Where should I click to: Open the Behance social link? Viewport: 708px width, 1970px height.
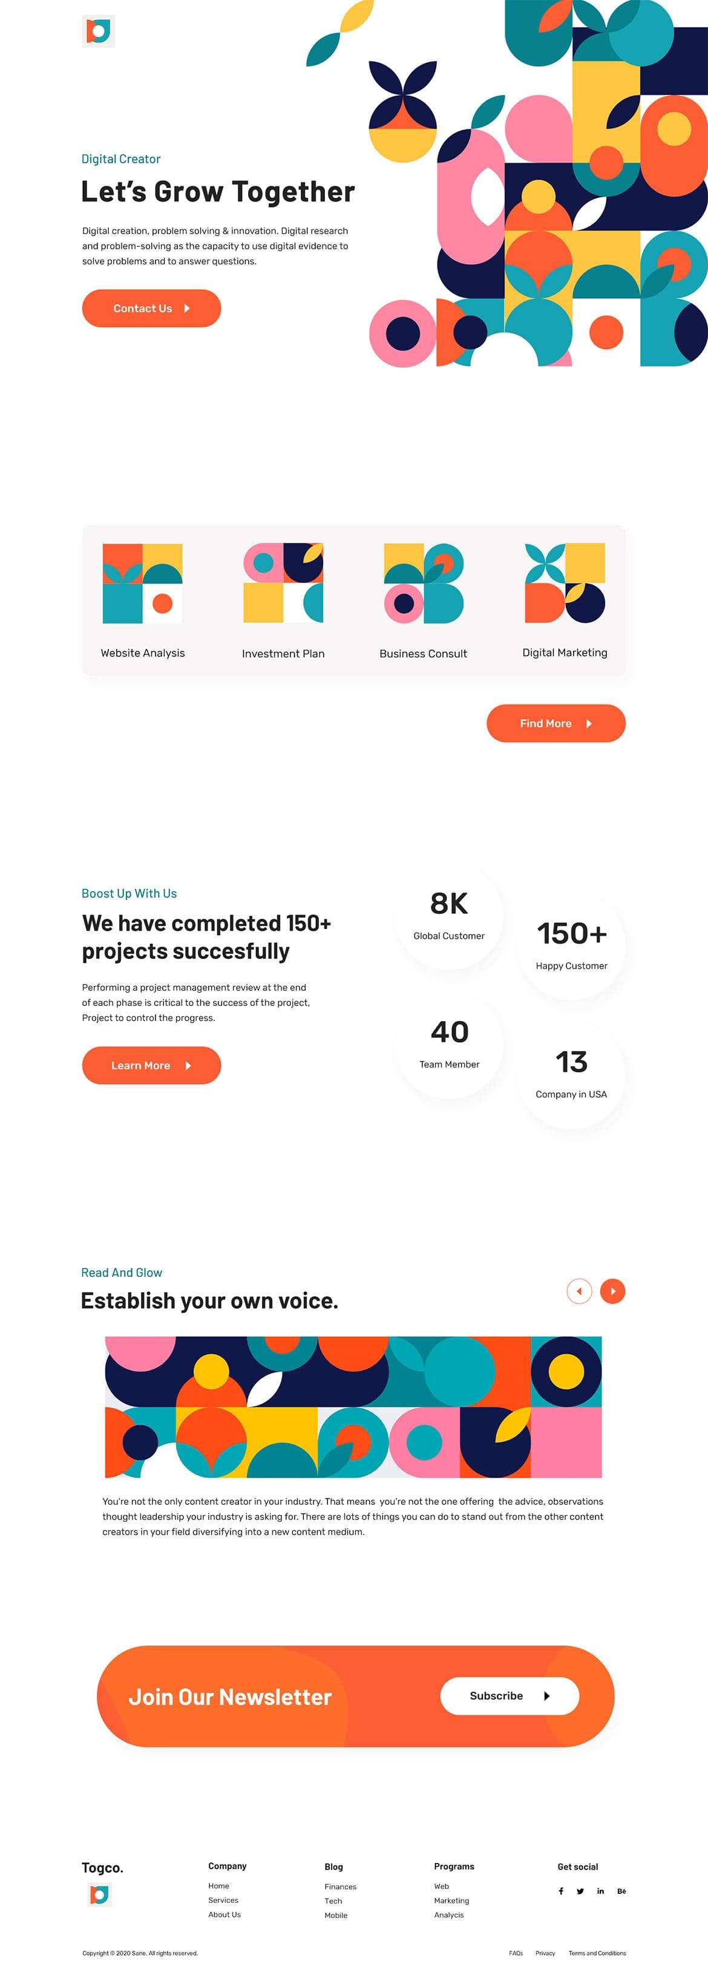pyautogui.click(x=621, y=1891)
